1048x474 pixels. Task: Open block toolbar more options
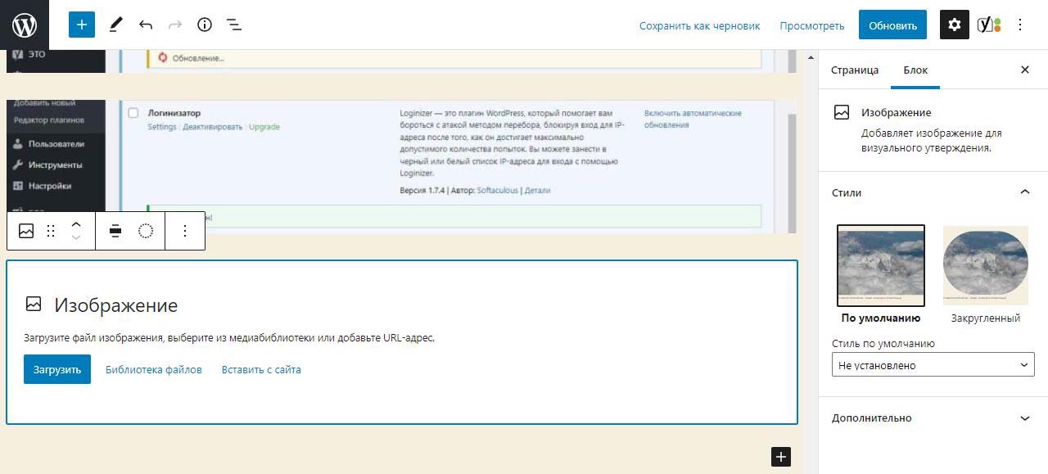tap(185, 231)
